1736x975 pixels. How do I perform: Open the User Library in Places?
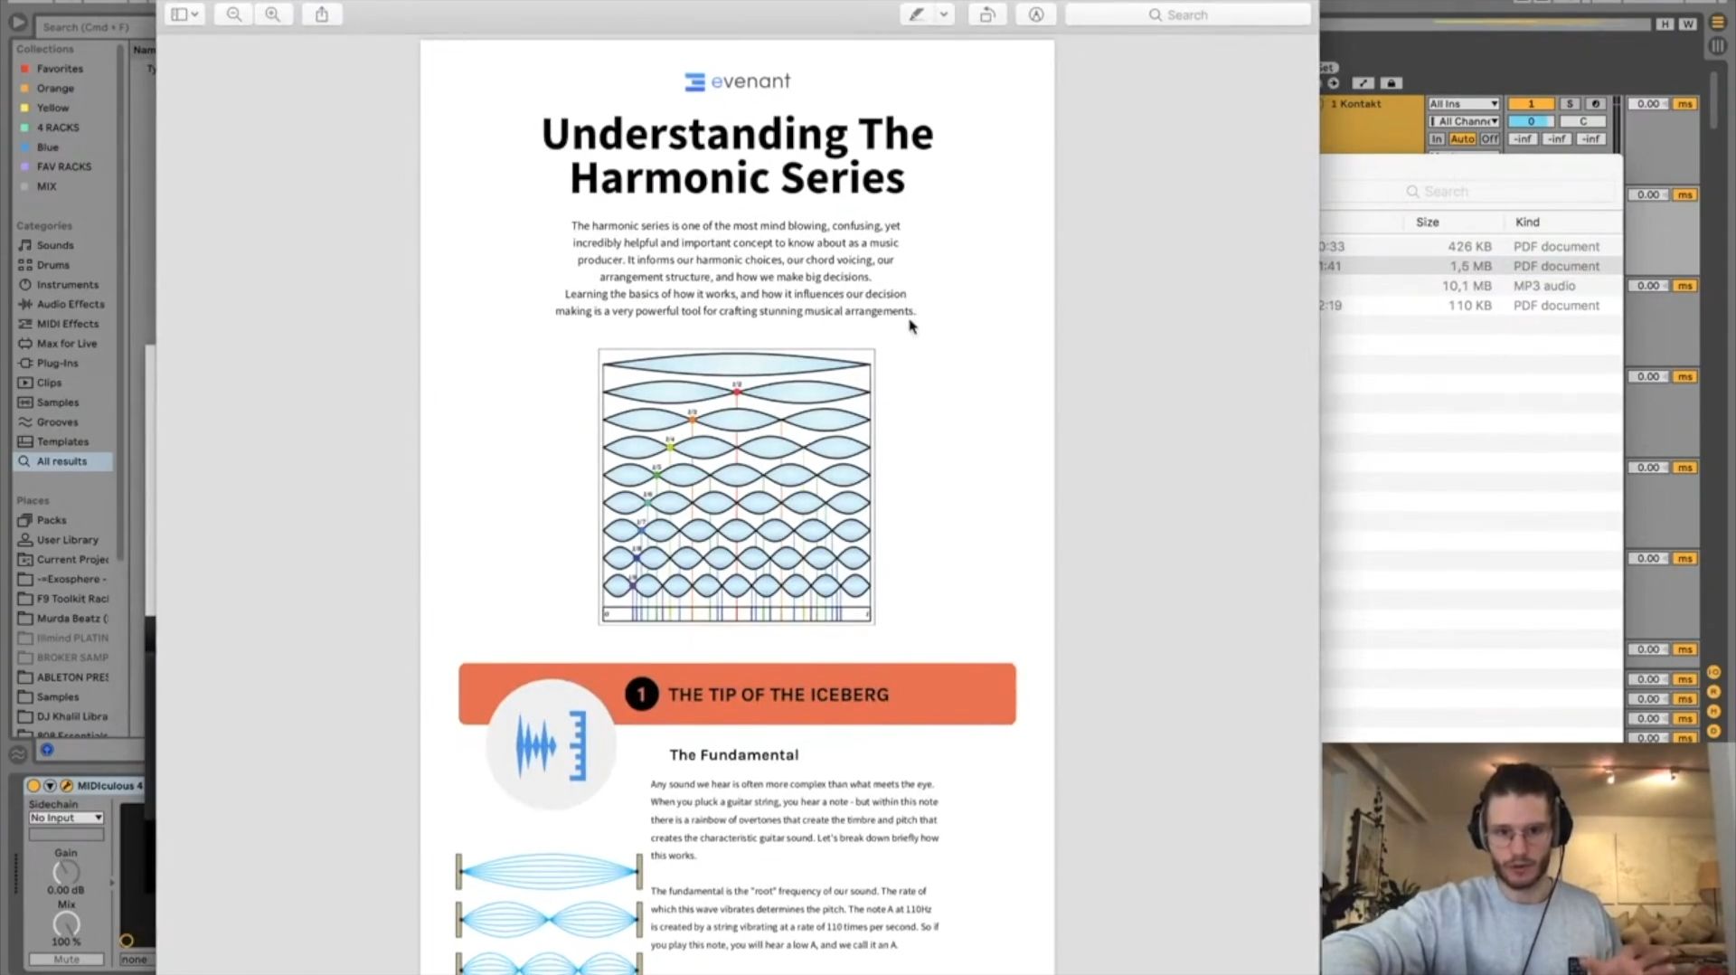(66, 539)
